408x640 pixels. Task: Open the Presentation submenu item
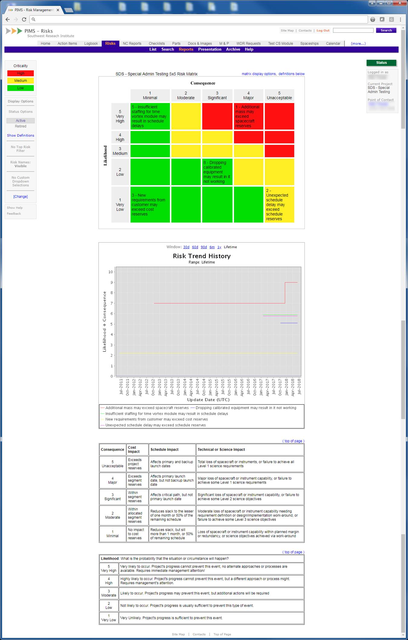[x=210, y=49]
